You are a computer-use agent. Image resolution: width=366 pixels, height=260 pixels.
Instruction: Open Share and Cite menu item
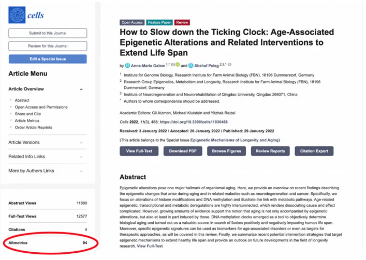[28, 114]
